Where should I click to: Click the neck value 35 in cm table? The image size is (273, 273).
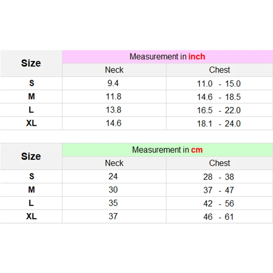click(x=113, y=203)
